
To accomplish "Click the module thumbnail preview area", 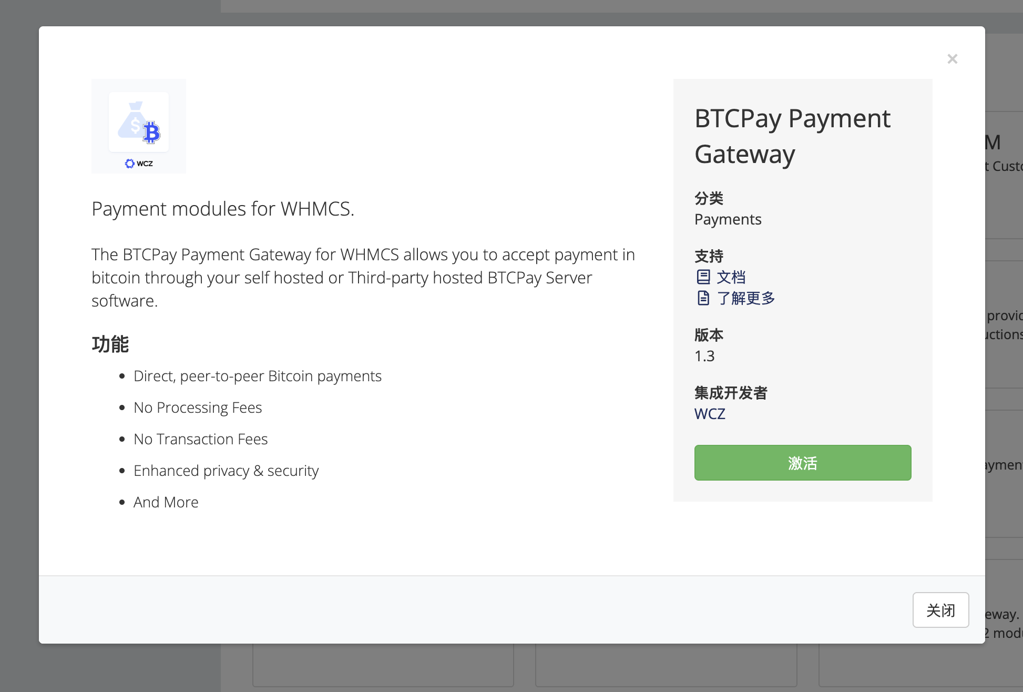I will pos(139,126).
